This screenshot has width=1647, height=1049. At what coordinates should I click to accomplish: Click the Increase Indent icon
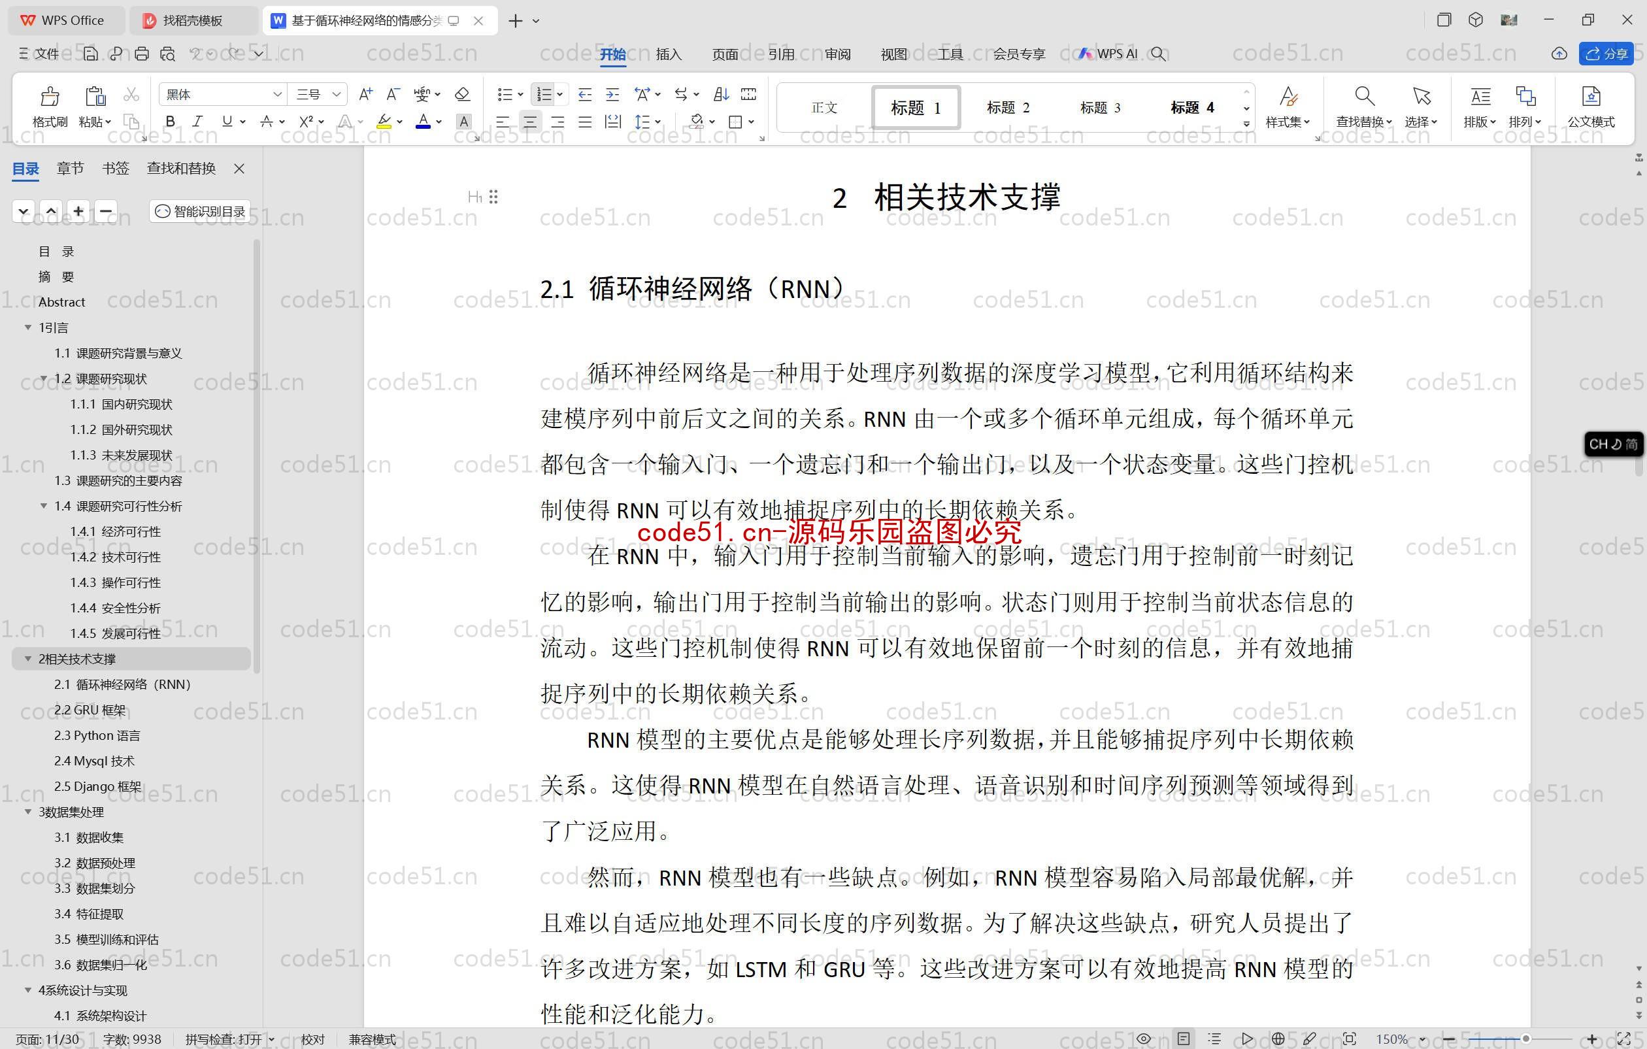[612, 94]
